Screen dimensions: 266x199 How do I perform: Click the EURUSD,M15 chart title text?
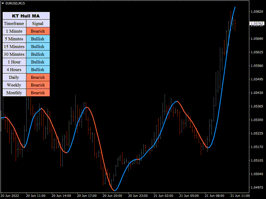point(15,3)
